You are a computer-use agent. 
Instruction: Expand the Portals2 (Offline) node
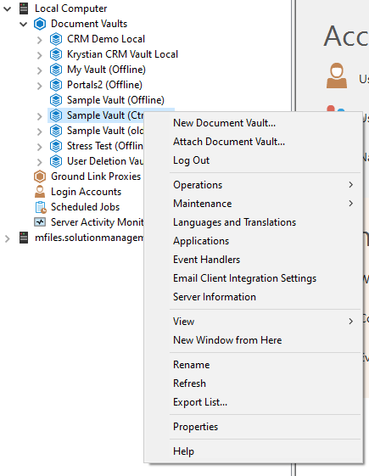tap(40, 86)
